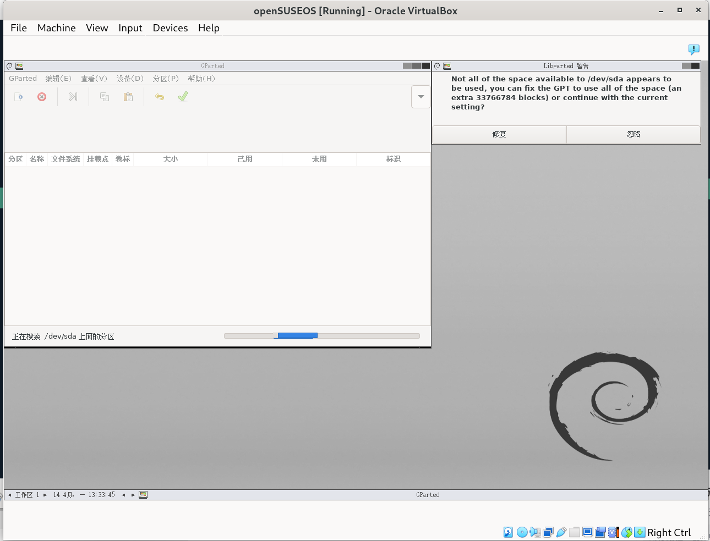Click the GParted task entry in bottom panel
This screenshot has width=710, height=541.
(x=428, y=495)
